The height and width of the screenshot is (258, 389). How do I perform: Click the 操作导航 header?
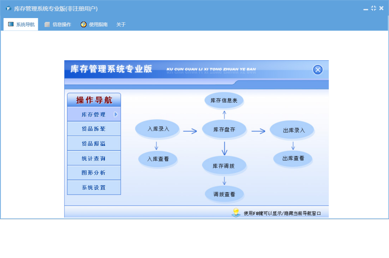pyautogui.click(x=94, y=100)
